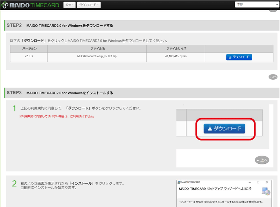Click the ファイルサイズ column header
The width and height of the screenshot is (280, 207).
[176, 49]
